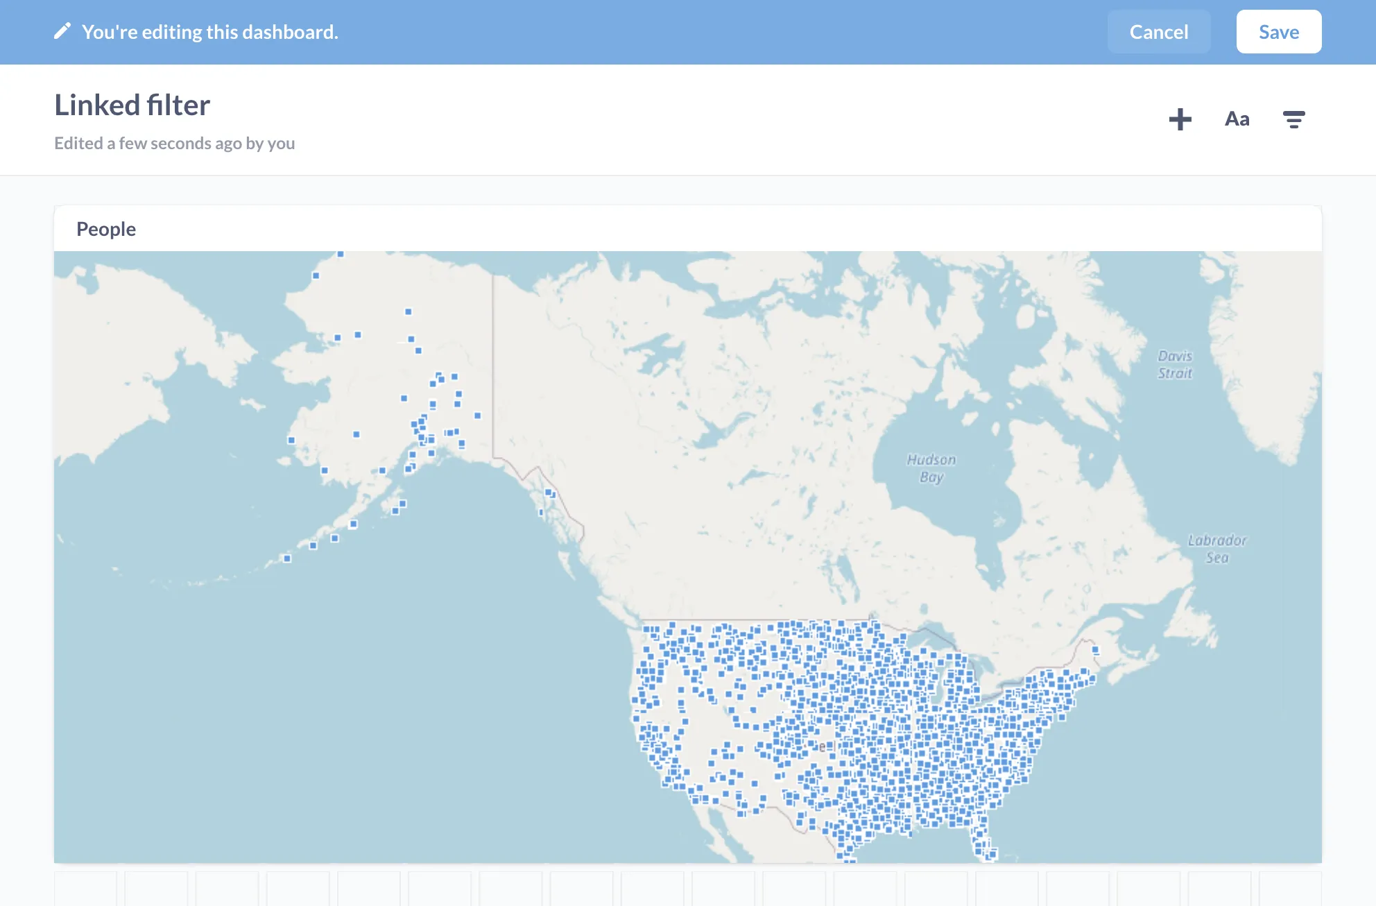Click the People card title
The height and width of the screenshot is (906, 1376).
coord(106,229)
